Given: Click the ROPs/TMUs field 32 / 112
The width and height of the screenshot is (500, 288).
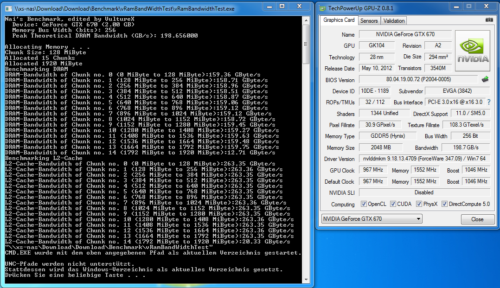Looking at the screenshot, I should pos(375,102).
